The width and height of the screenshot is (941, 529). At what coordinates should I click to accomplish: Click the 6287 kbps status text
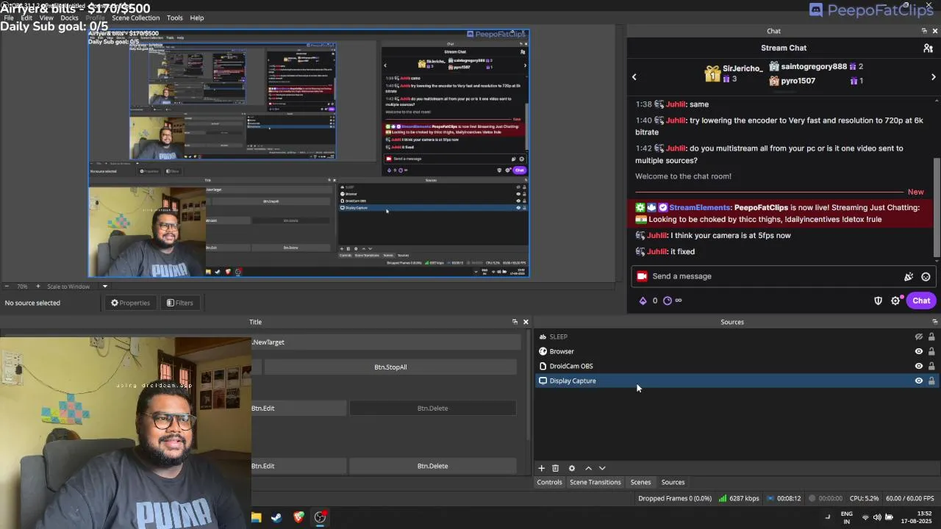pos(744,498)
